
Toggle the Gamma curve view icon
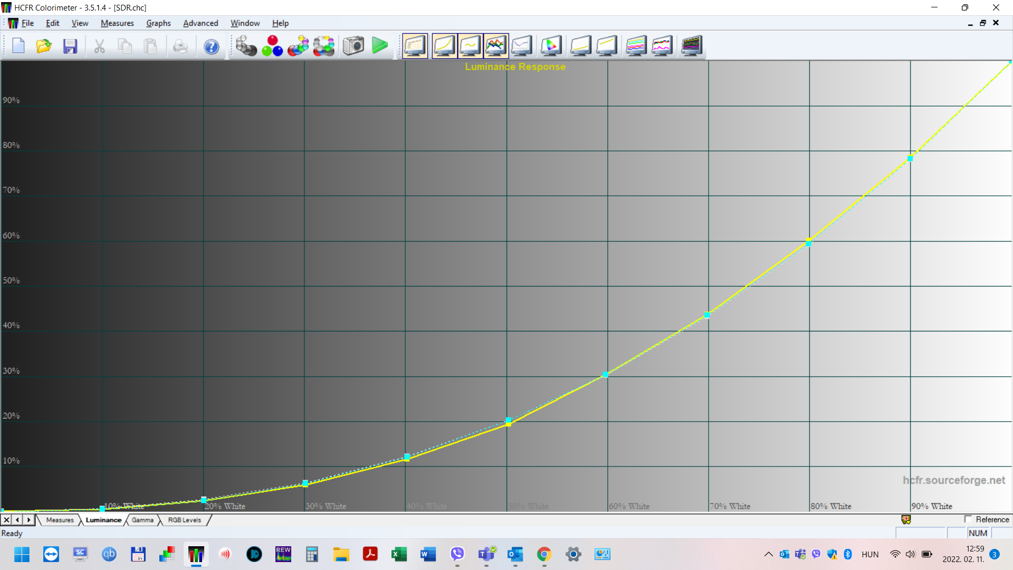(x=470, y=46)
